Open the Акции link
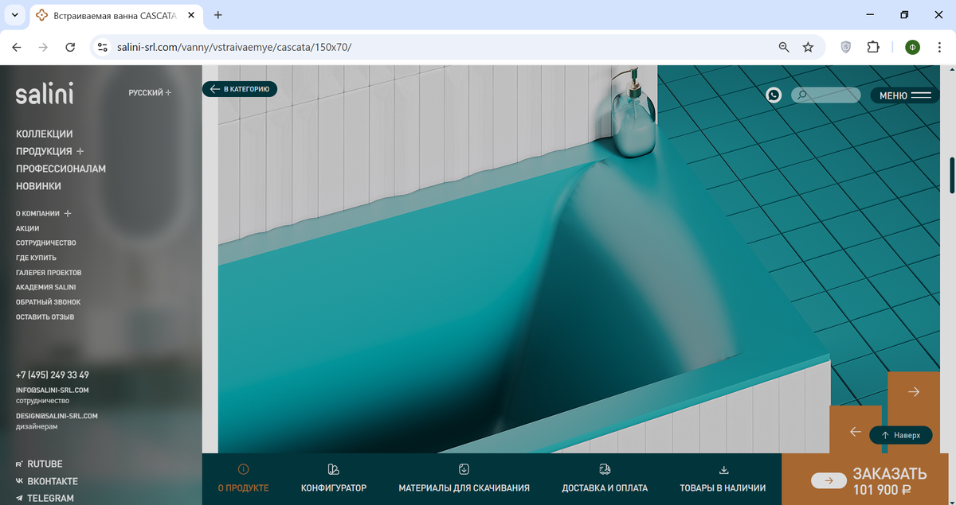Screen dimensions: 956x505 27,228
